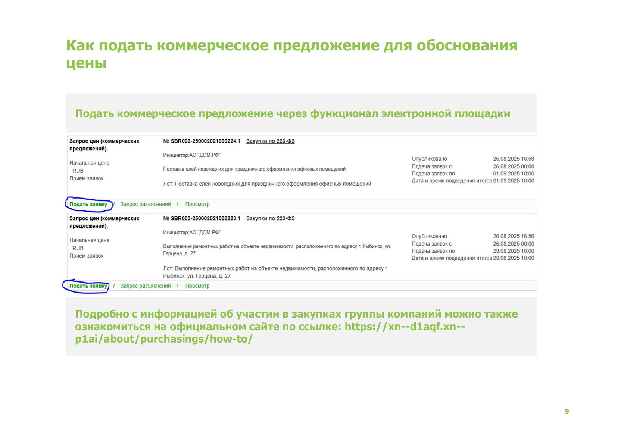
Task: Click Подать заявку for procurement SBR003-250002021000224.1
Action: 88,204
